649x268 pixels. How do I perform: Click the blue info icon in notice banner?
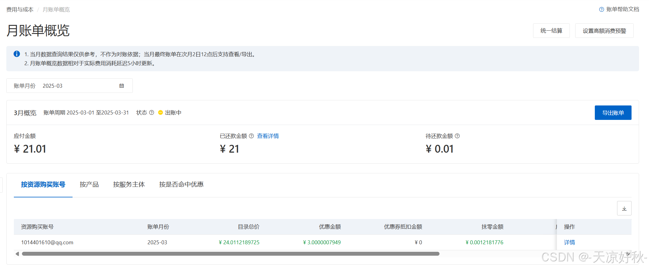17,54
